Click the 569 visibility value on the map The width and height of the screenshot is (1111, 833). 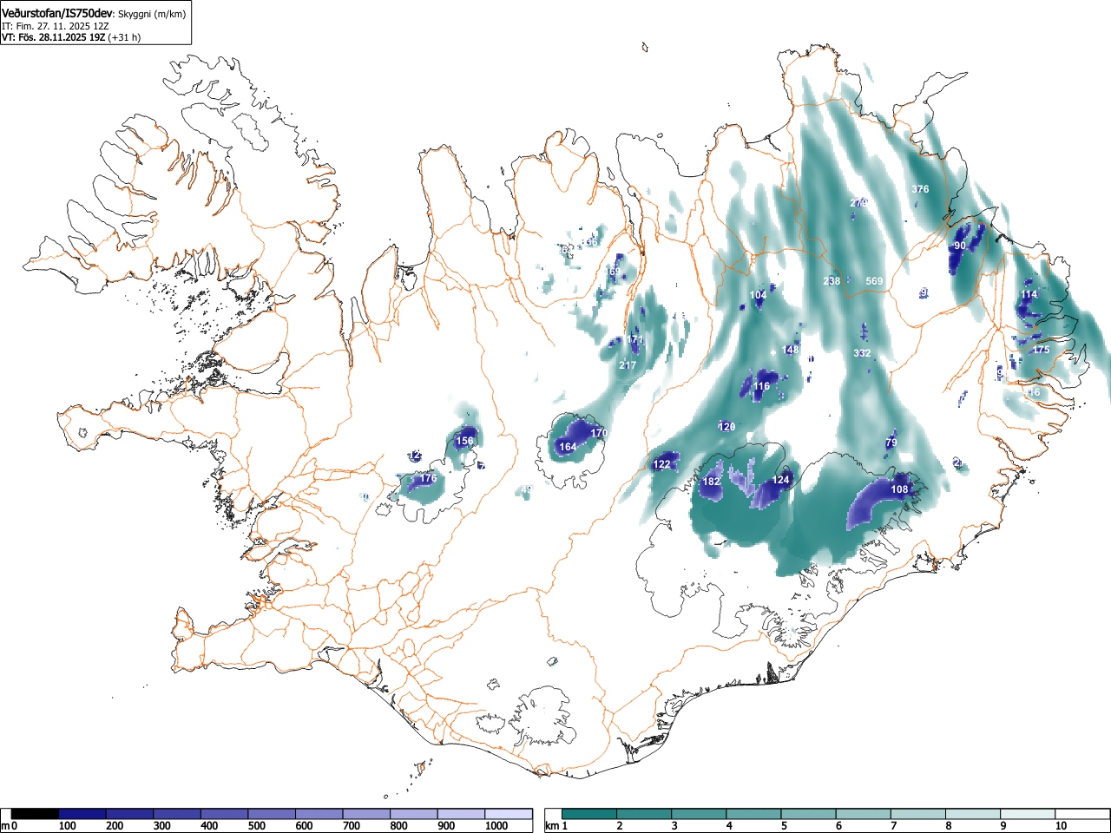874,281
